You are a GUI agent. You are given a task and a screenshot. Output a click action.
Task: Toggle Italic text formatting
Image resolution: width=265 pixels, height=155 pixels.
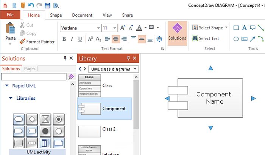[72, 39]
